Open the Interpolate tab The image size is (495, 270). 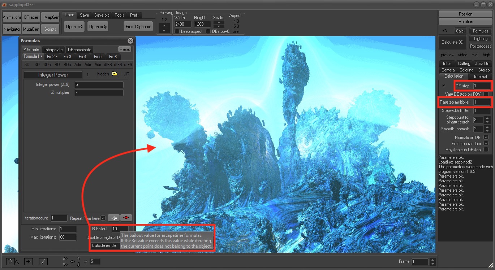(x=53, y=49)
